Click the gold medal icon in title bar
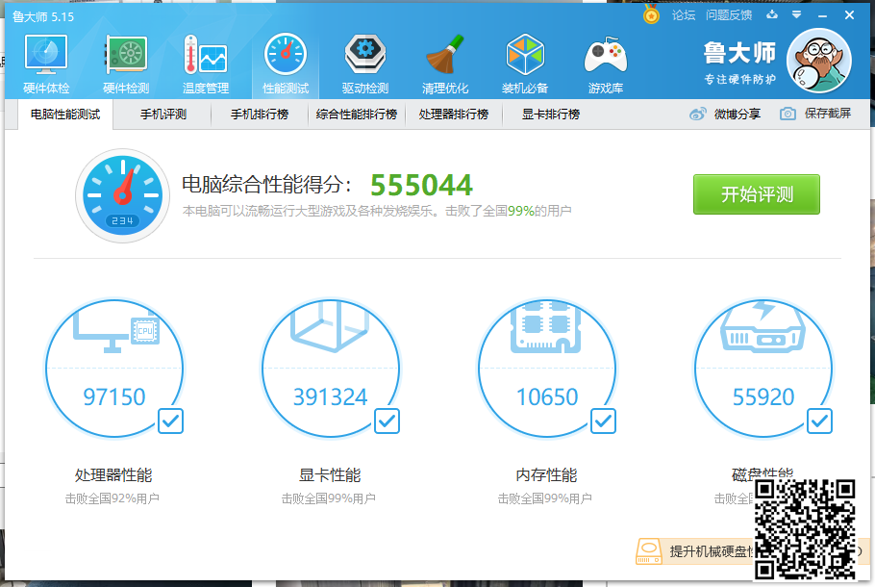 pyautogui.click(x=652, y=15)
